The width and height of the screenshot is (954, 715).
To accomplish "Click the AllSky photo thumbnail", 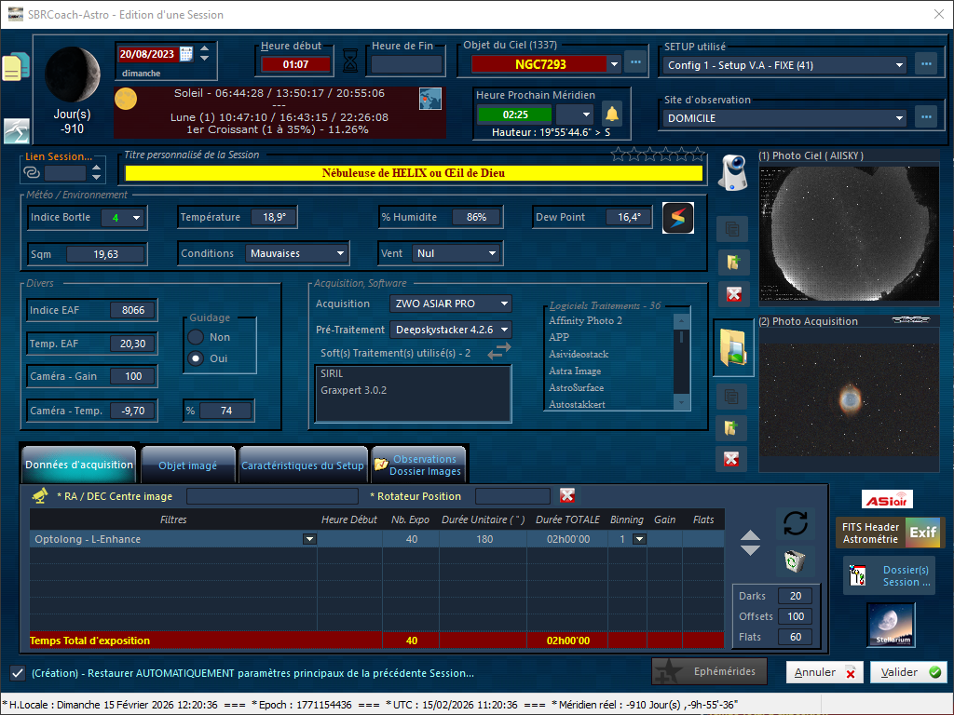I will pos(849,234).
